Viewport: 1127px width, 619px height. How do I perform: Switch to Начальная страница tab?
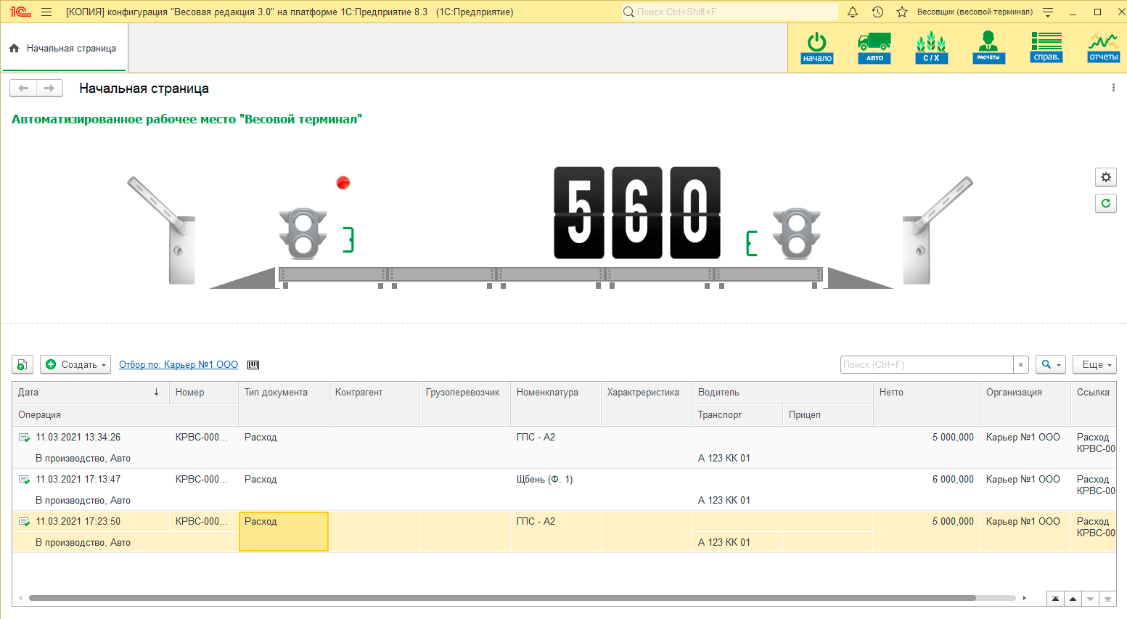point(64,48)
